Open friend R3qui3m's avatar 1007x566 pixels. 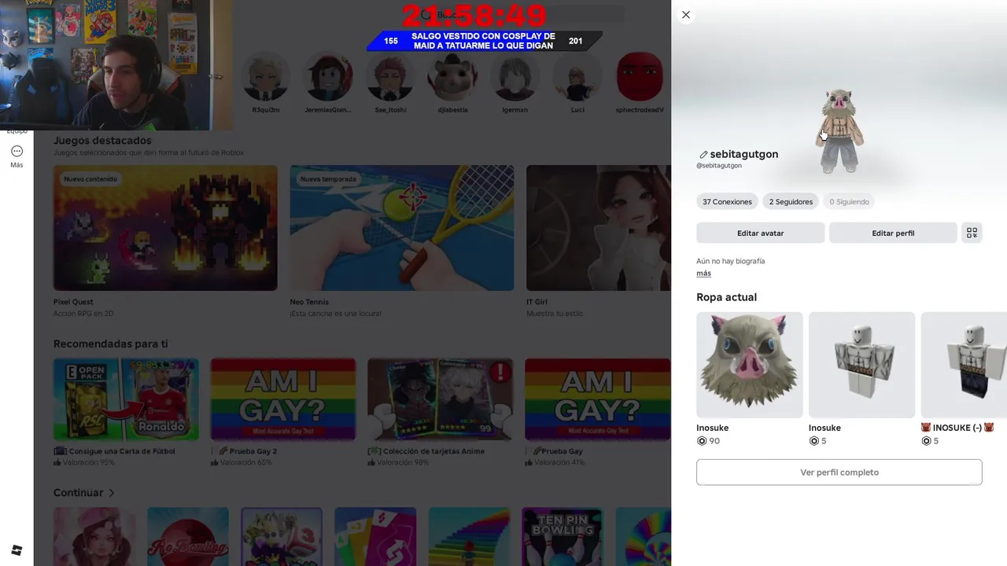tap(265, 77)
